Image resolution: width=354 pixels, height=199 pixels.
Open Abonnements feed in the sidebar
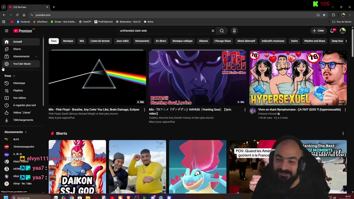(21, 56)
